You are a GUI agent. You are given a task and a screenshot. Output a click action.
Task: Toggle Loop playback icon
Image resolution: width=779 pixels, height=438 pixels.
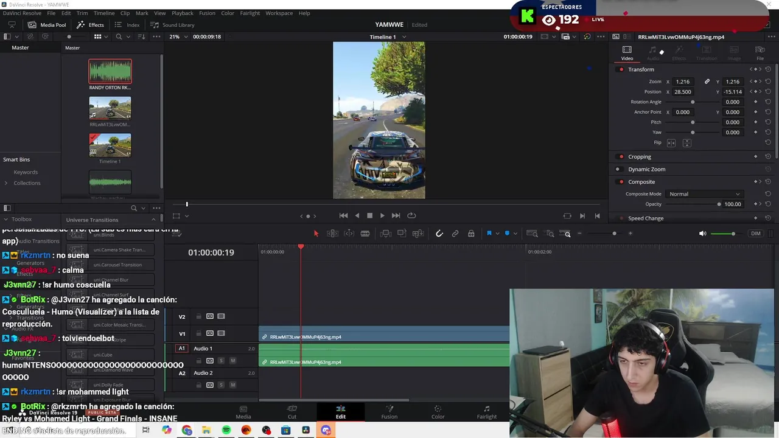pos(411,215)
